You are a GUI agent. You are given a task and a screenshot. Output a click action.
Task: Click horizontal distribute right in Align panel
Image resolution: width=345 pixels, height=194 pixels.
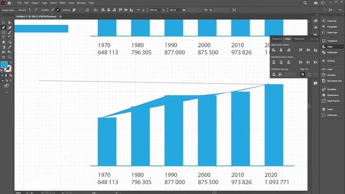click(315, 63)
